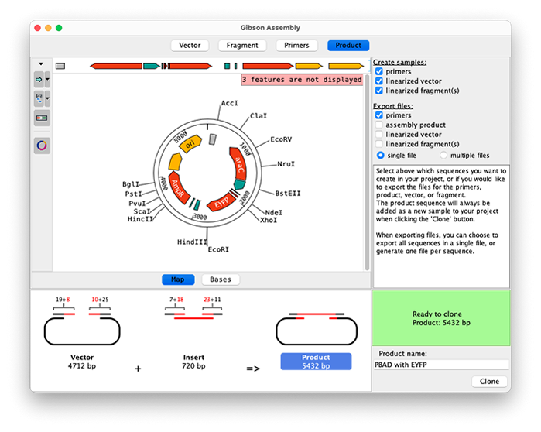Click the blue Product 5432 bp button
The height and width of the screenshot is (432, 541).
316,361
